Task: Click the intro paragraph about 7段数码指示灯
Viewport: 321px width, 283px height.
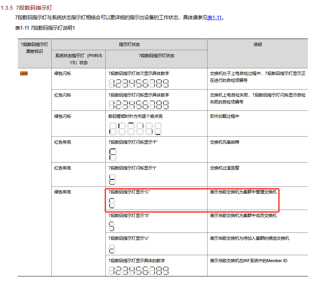Action: tap(119, 18)
